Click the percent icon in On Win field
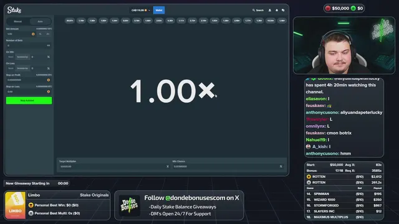The width and height of the screenshot is (399, 224). 49,57
